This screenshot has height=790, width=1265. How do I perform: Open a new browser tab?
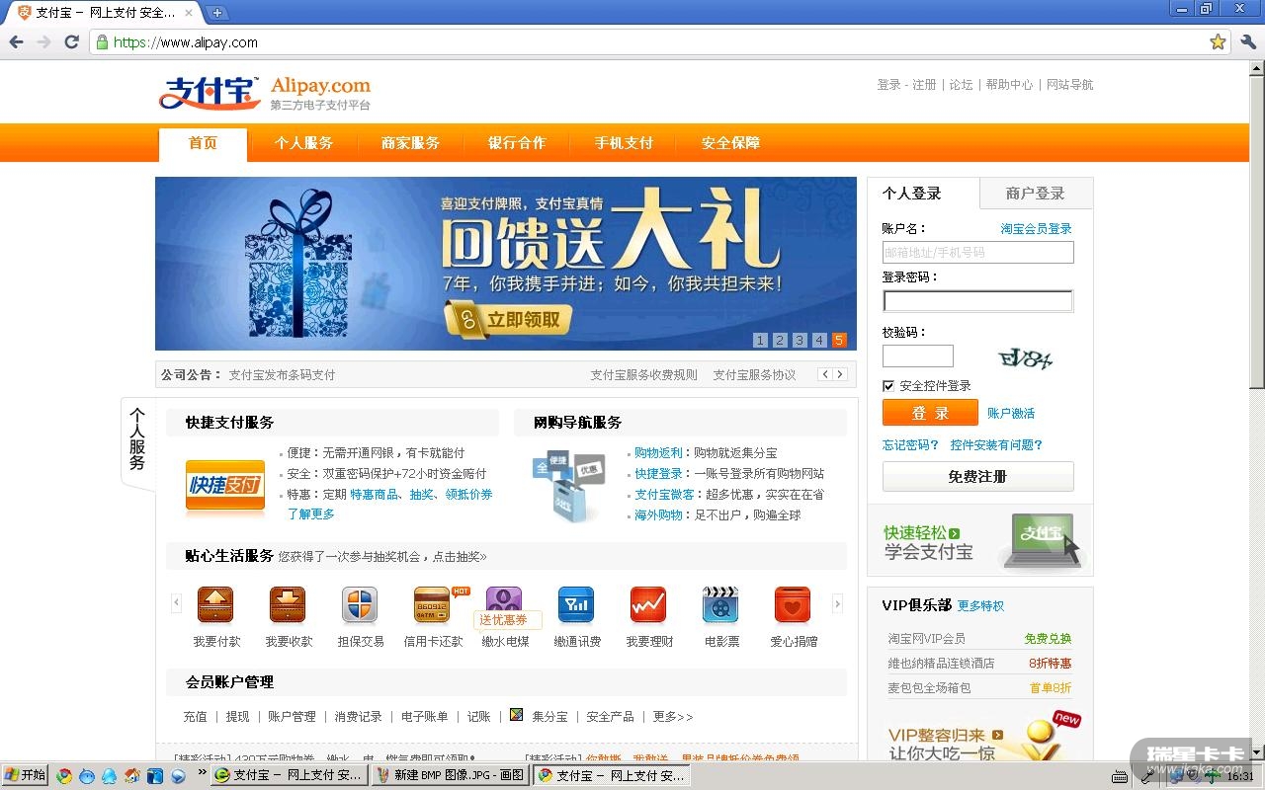coord(216,13)
